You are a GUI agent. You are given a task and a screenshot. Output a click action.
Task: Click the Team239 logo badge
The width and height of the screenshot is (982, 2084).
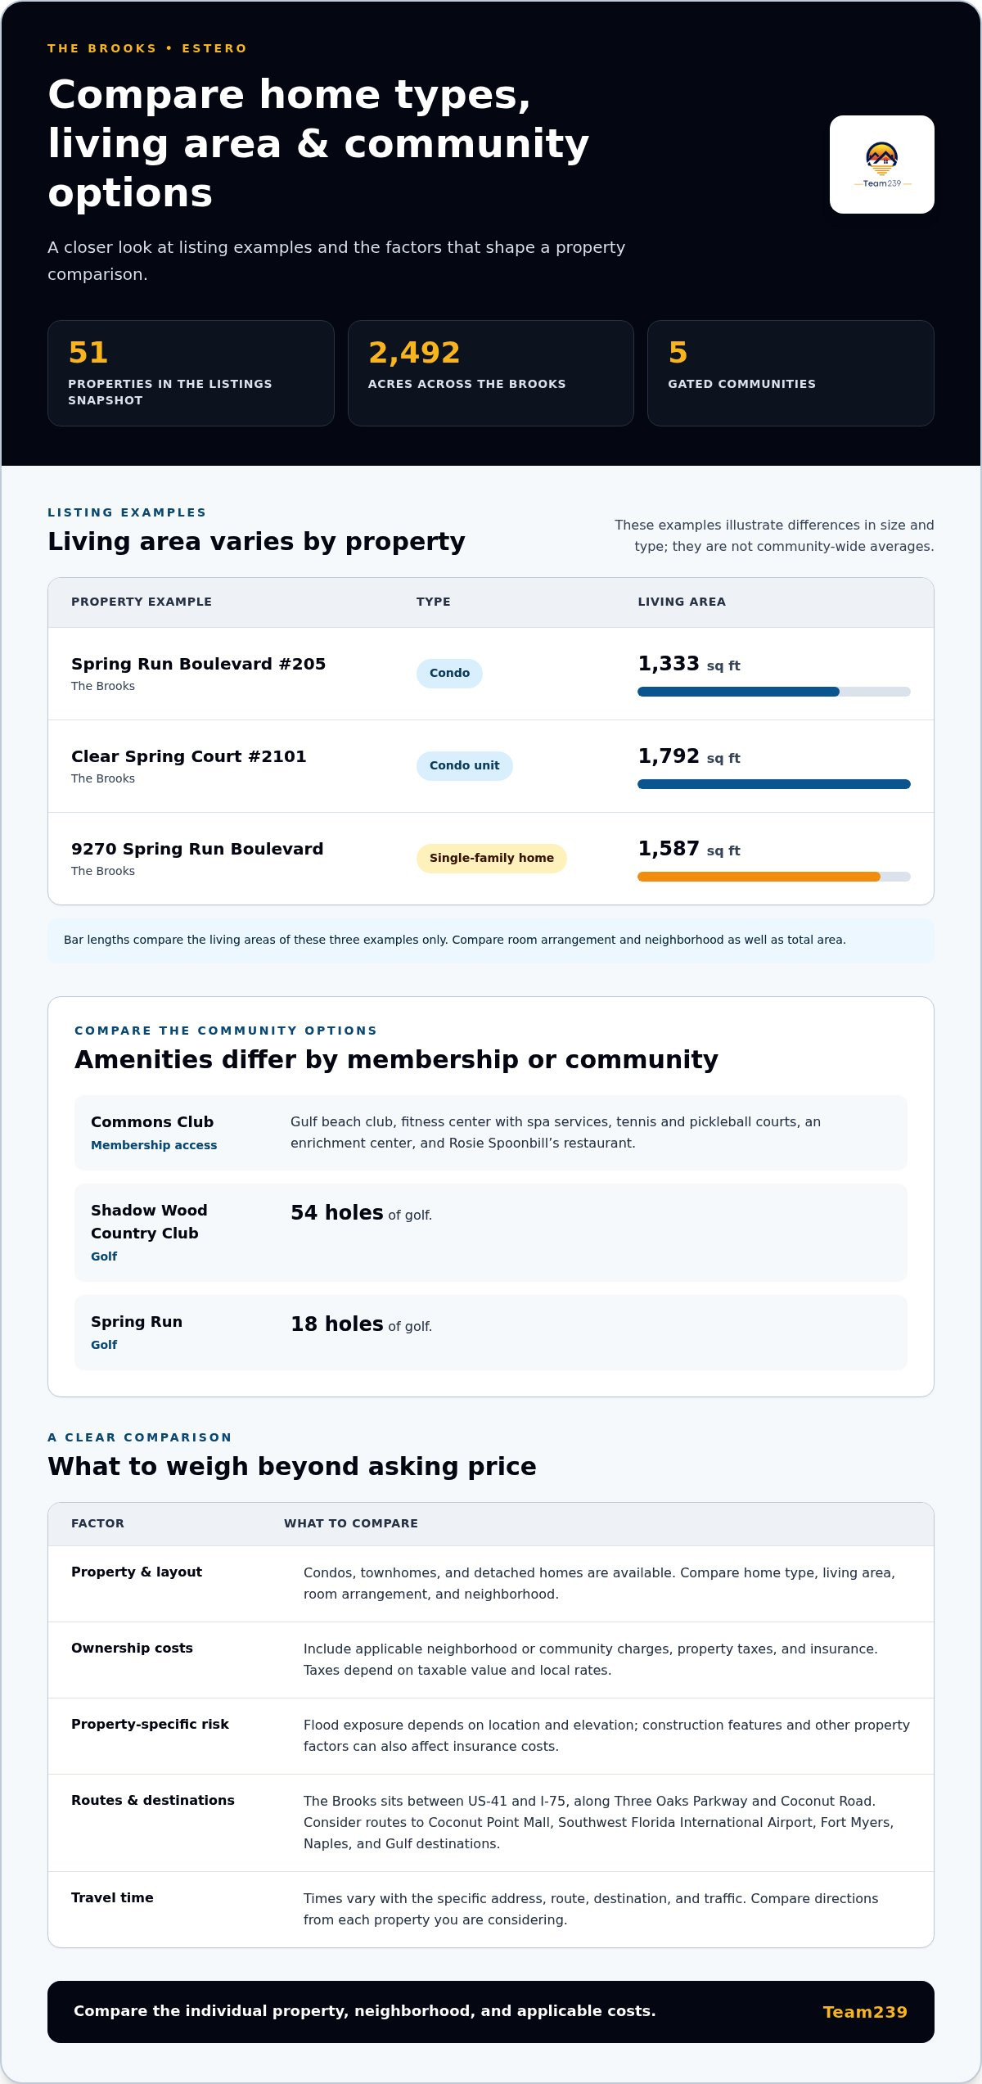[x=882, y=165]
